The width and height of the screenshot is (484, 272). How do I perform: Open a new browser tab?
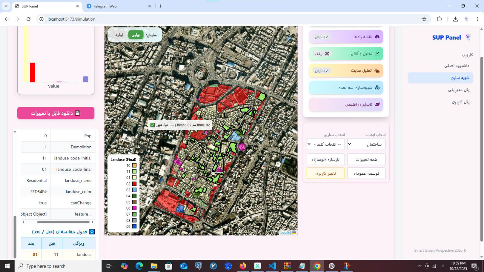click(x=160, y=6)
